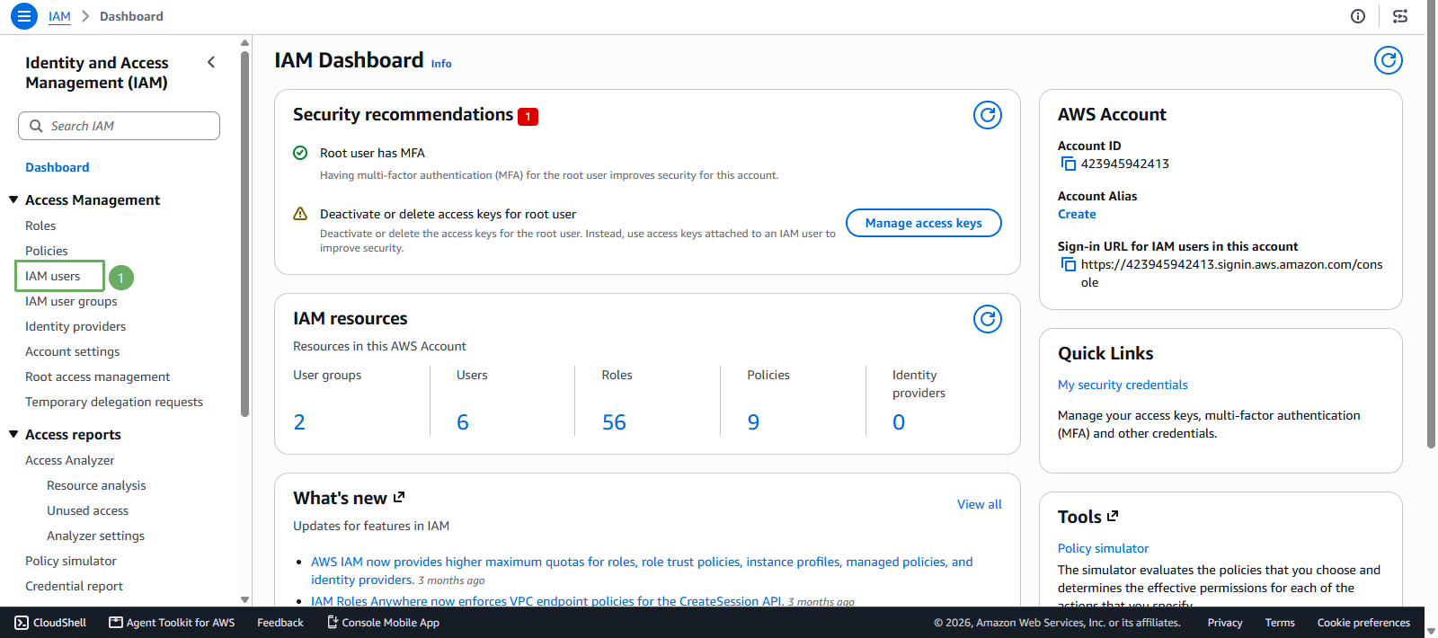
Task: Click the Info link beside IAM Dashboard
Action: click(x=441, y=64)
